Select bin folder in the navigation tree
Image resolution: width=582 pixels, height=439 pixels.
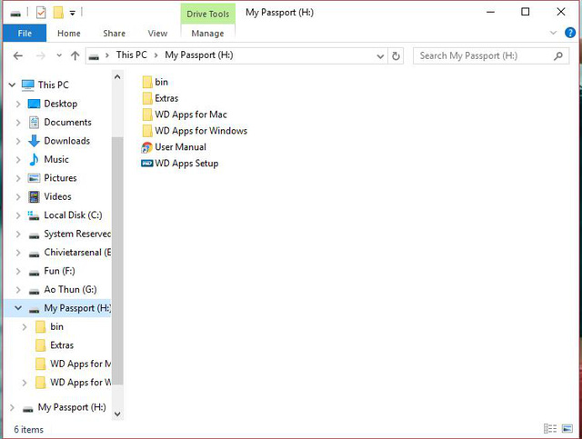pos(56,326)
